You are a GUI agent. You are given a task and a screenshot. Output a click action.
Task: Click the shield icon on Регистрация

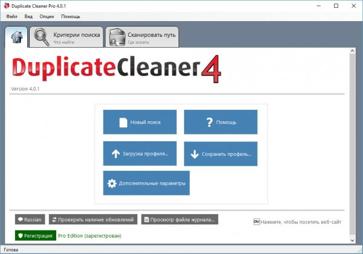point(21,235)
